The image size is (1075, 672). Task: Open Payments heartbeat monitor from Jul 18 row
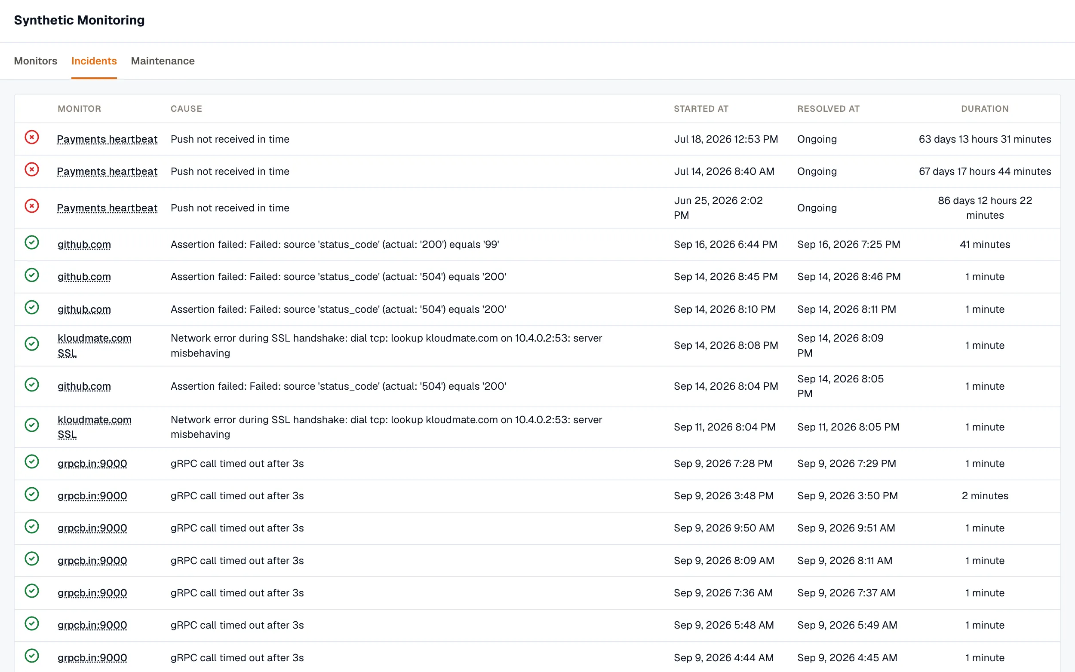pos(107,139)
